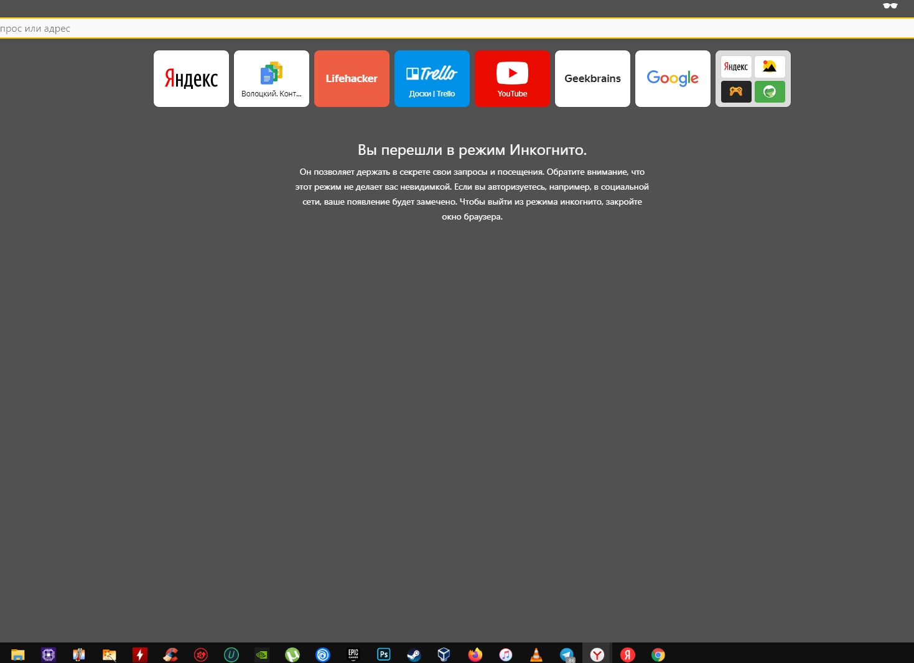This screenshot has width=914, height=663.
Task: Launch Google Chrome from the taskbar
Action: click(658, 654)
